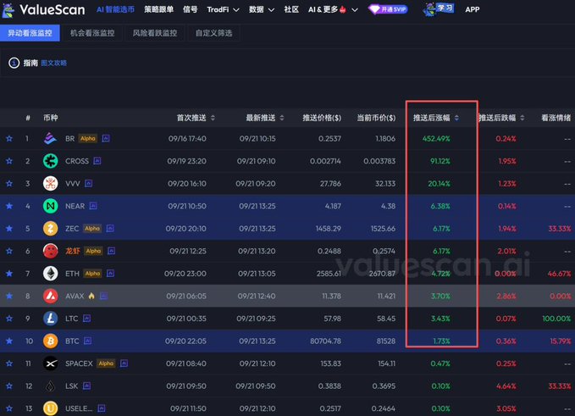Click the CROSS coin icon
Screen dimensions: 575x416
tap(50, 161)
